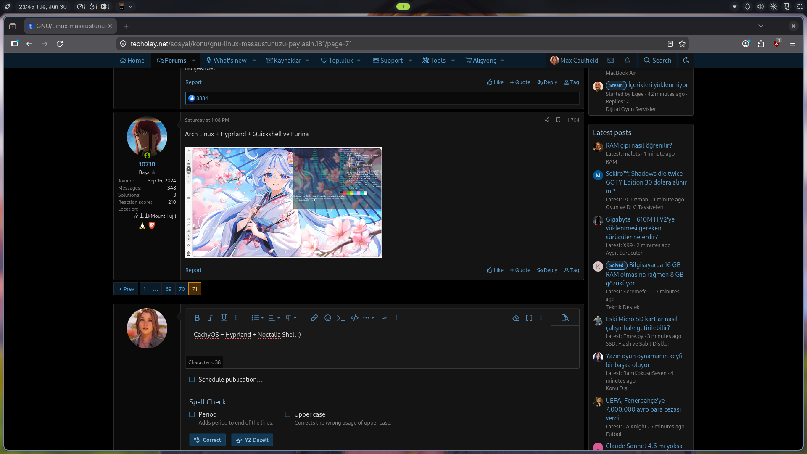Image resolution: width=807 pixels, height=454 pixels.
Task: Toggle bold formatting in the editor
Action: [x=197, y=318]
